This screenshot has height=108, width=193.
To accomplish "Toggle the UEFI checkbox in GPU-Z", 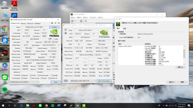I will (54, 39).
